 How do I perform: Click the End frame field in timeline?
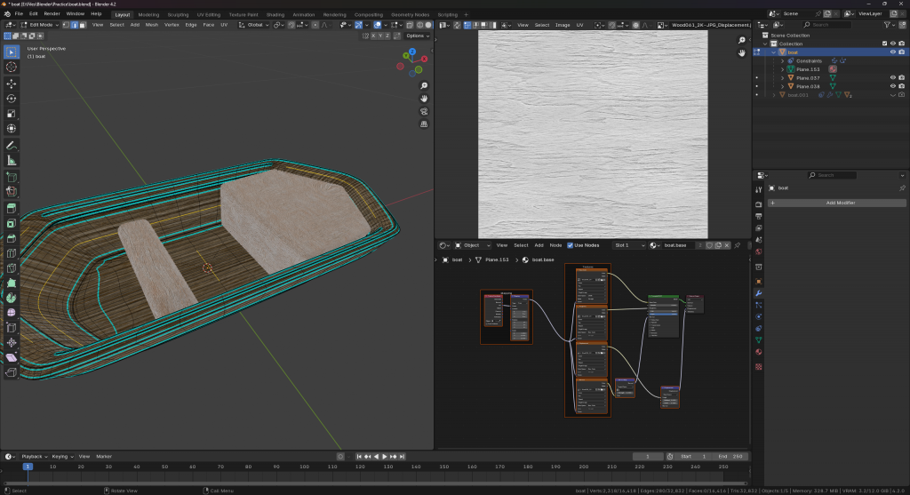click(730, 456)
